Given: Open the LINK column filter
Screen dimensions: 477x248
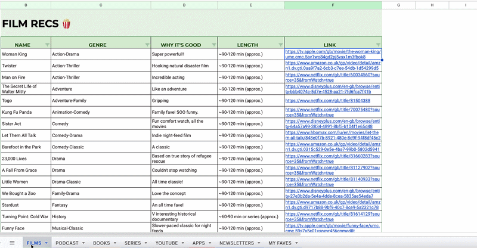Looking at the screenshot, I should (378, 45).
